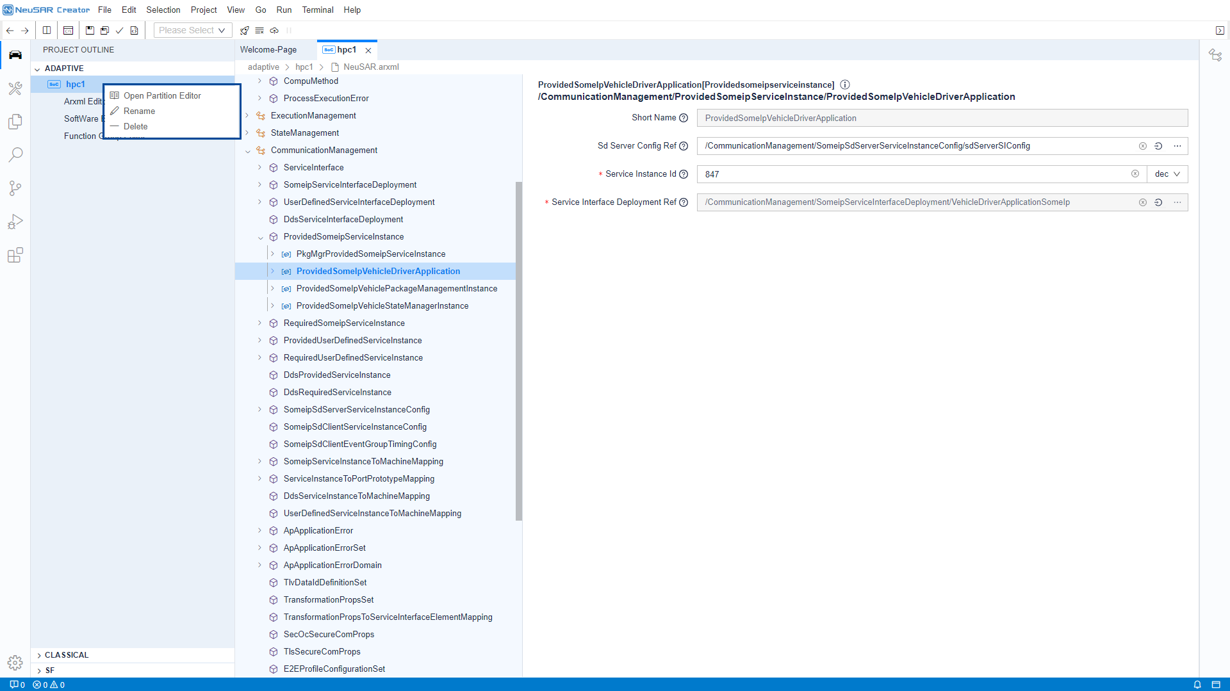The height and width of the screenshot is (691, 1230).
Task: Select Open Partition Editor from context menu
Action: [x=161, y=95]
